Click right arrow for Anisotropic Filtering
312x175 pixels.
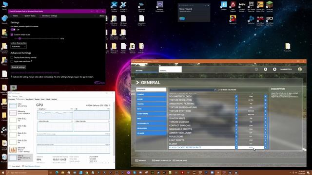265,104
